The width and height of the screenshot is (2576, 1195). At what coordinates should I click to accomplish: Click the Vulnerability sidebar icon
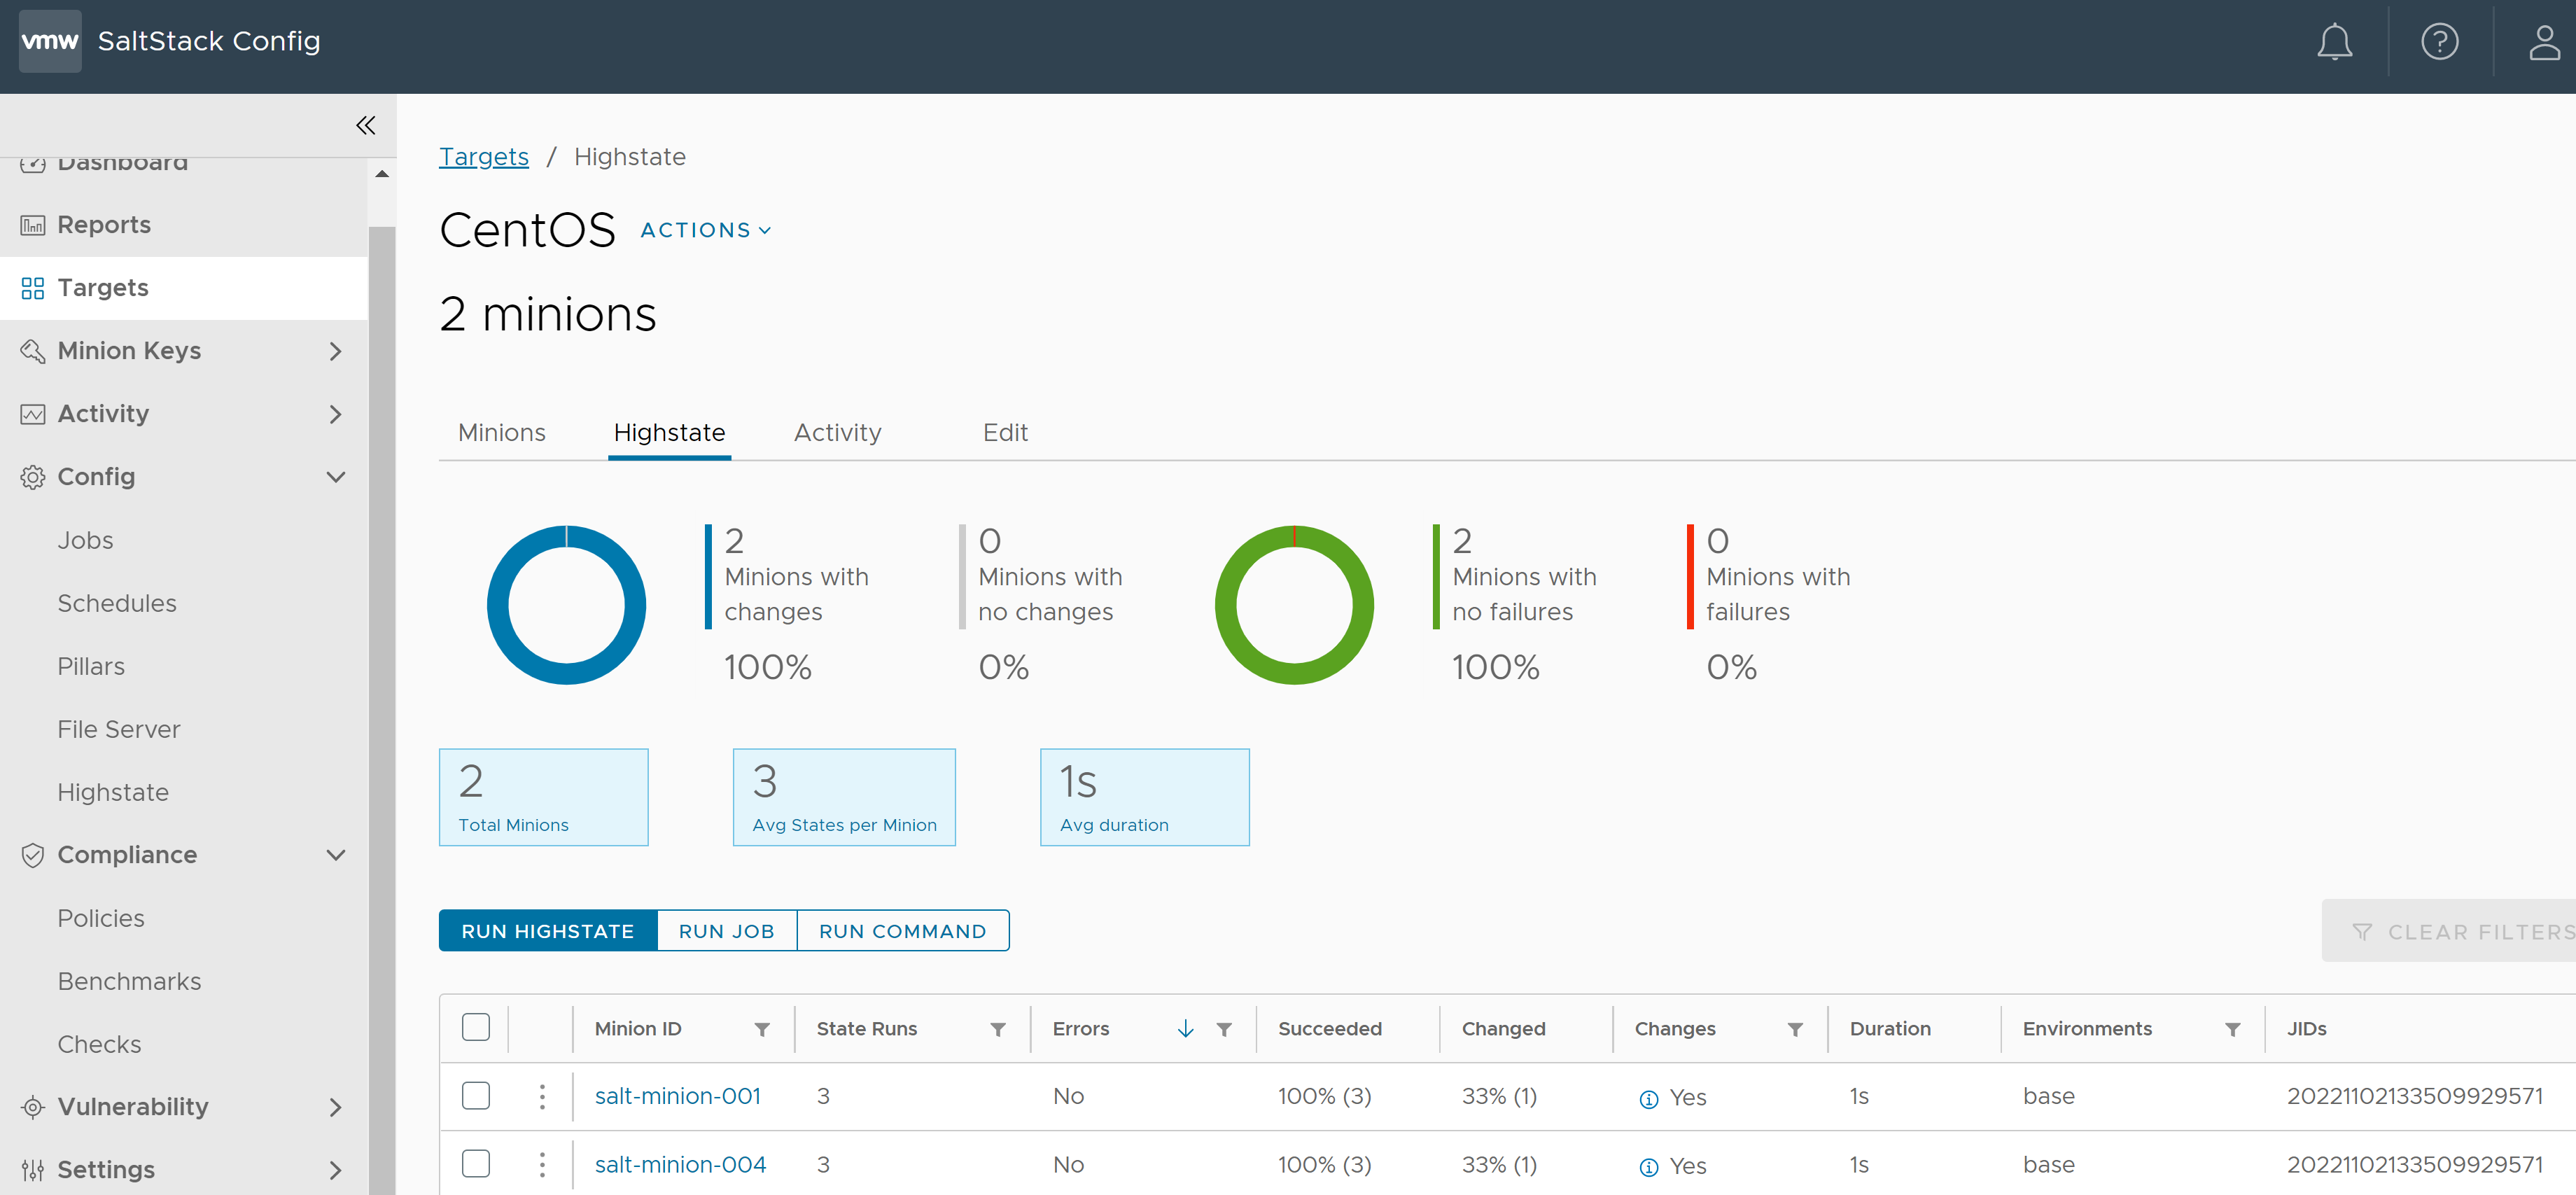[x=33, y=1105]
